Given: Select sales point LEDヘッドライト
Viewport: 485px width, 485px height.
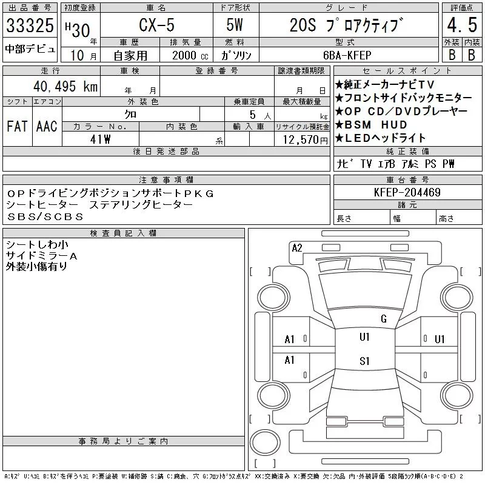Looking at the screenshot, I should (x=381, y=138).
